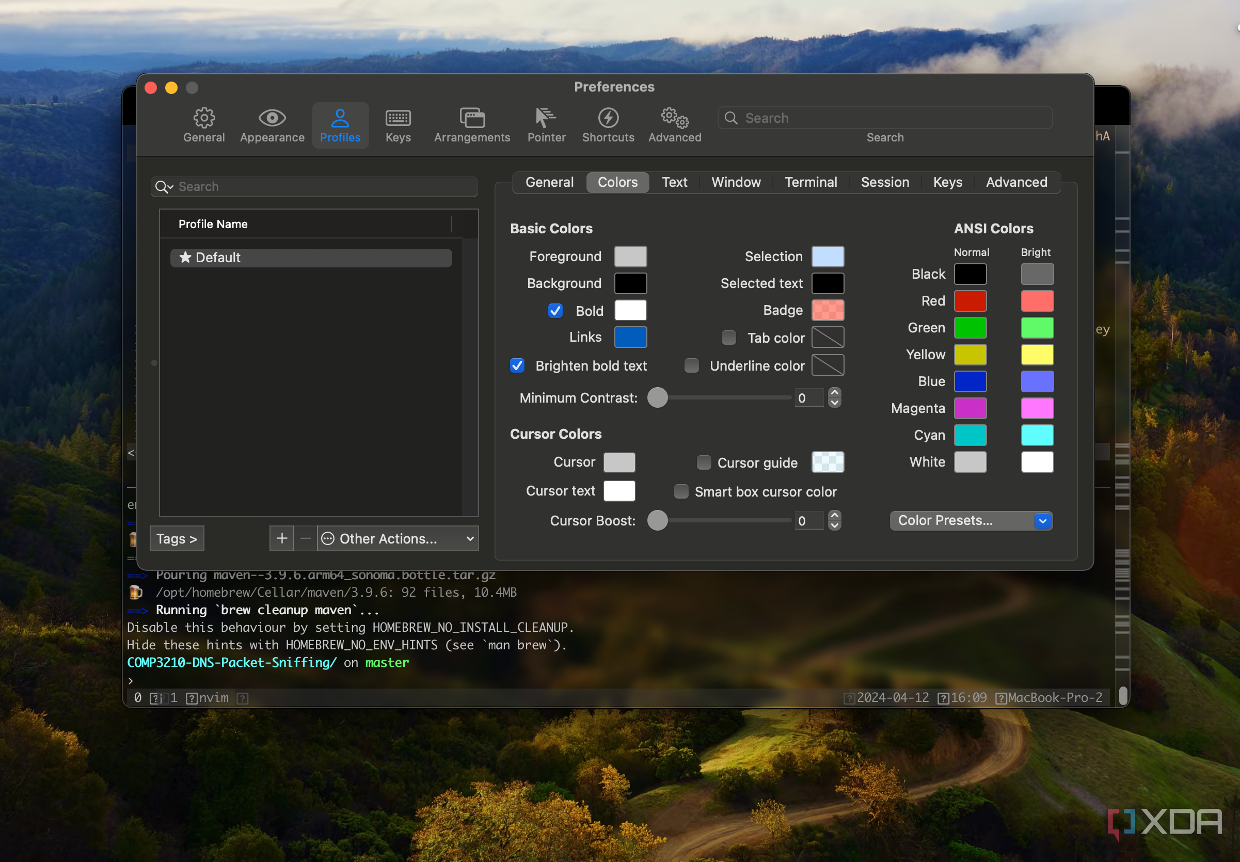Open the General preferences gear icon
Image resolution: width=1240 pixels, height=862 pixels.
pyautogui.click(x=203, y=118)
